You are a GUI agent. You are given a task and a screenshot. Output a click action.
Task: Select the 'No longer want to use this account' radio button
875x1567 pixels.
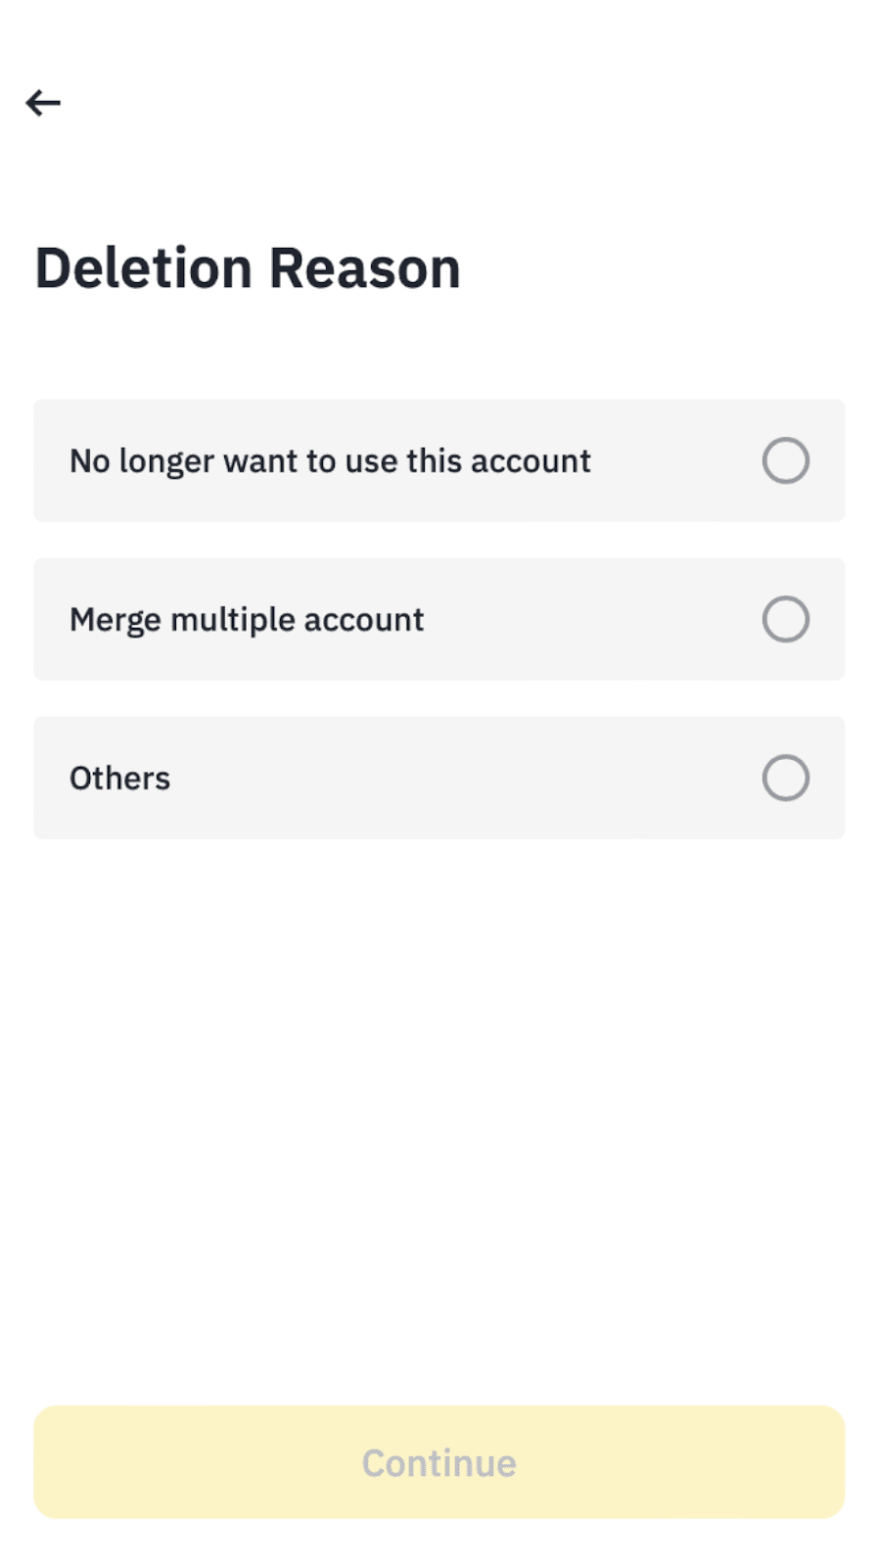(785, 460)
